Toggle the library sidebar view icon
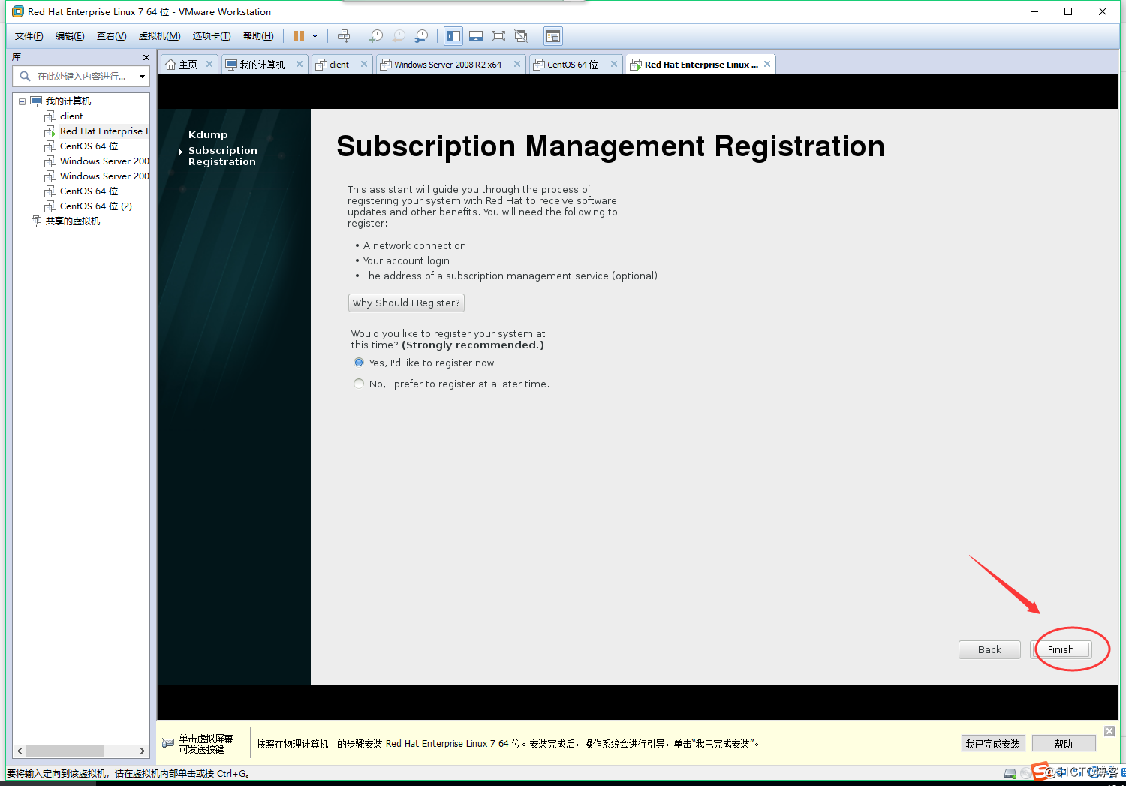Viewport: 1126px width, 786px height. tap(453, 36)
